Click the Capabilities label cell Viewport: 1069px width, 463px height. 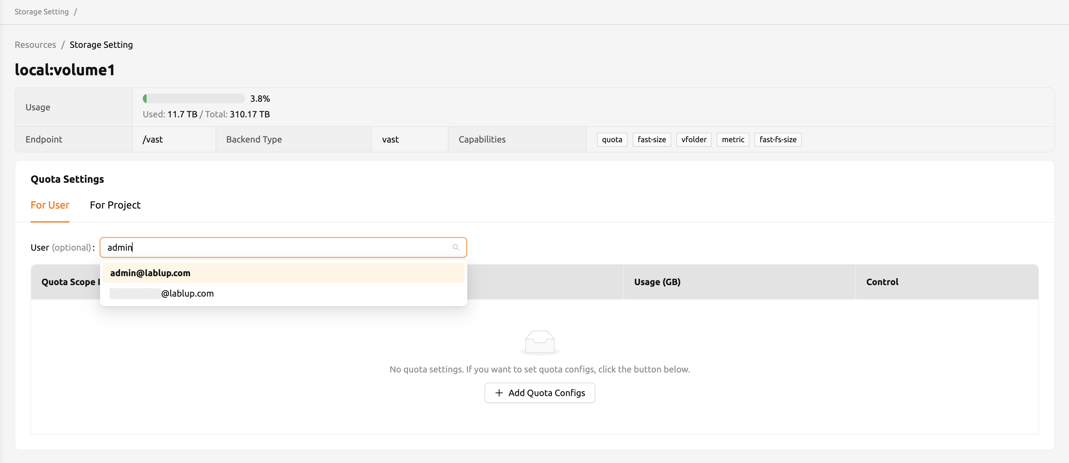(517, 140)
